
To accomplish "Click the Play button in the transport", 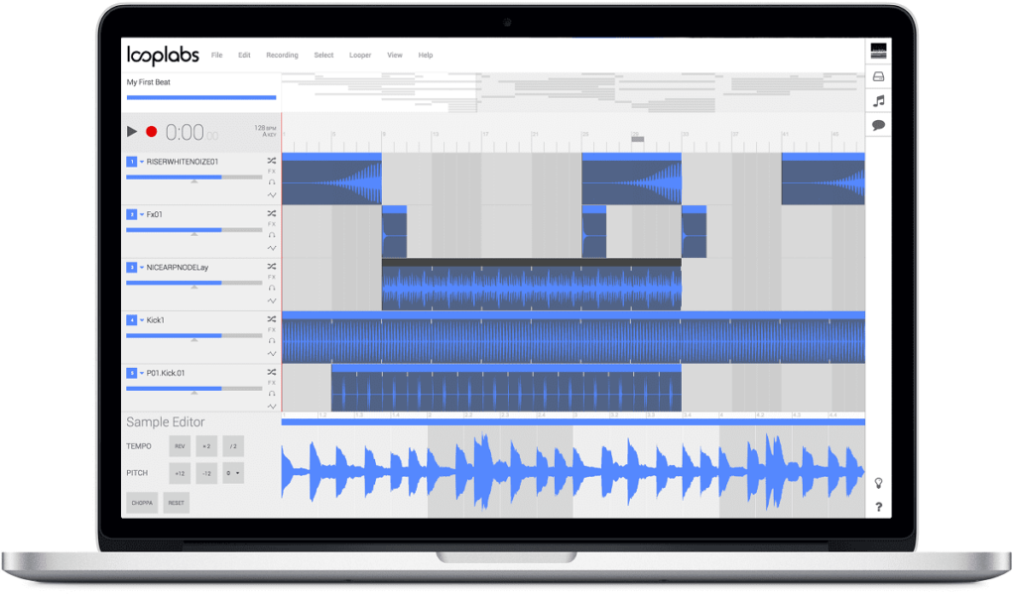I will click(x=132, y=131).
